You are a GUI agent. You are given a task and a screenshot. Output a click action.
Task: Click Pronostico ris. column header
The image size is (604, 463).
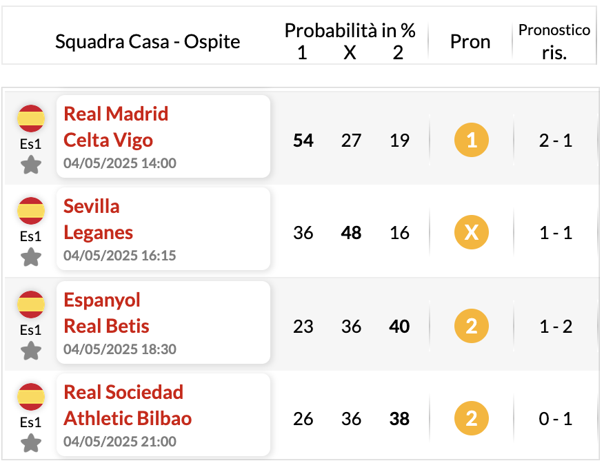pos(554,41)
